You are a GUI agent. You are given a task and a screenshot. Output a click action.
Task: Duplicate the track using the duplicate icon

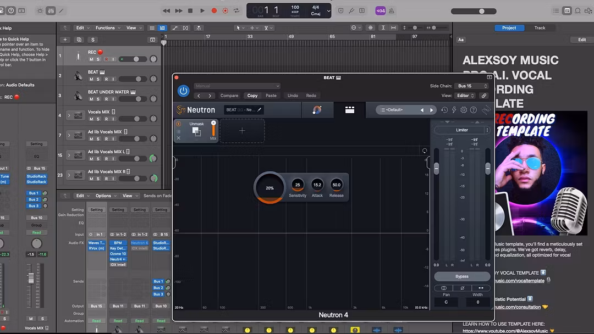79,40
